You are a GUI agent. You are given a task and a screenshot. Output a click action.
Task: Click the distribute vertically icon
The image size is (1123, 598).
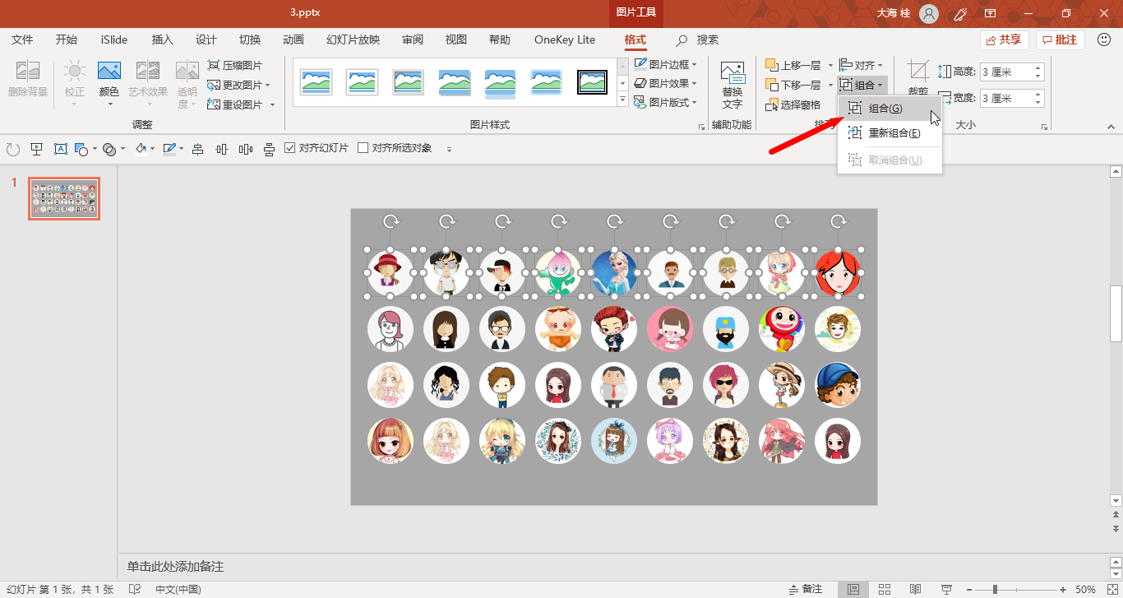click(x=269, y=149)
